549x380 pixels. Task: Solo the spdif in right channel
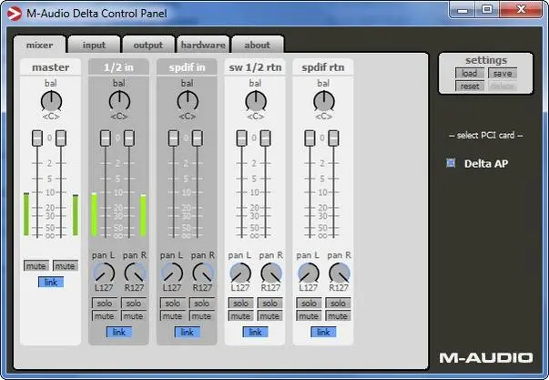202,303
